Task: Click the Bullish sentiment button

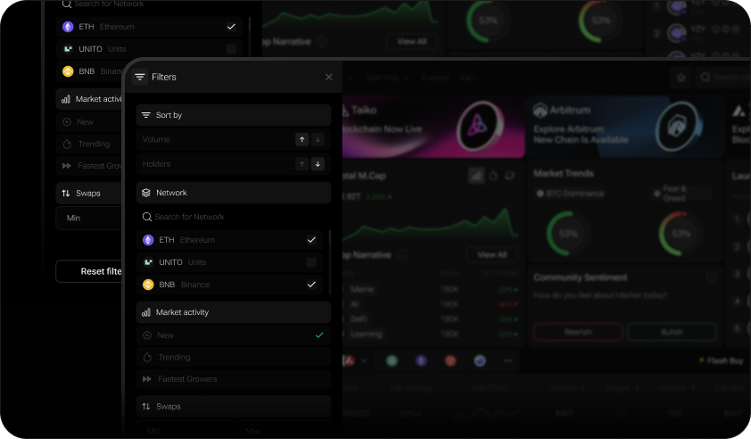Action: pos(671,332)
